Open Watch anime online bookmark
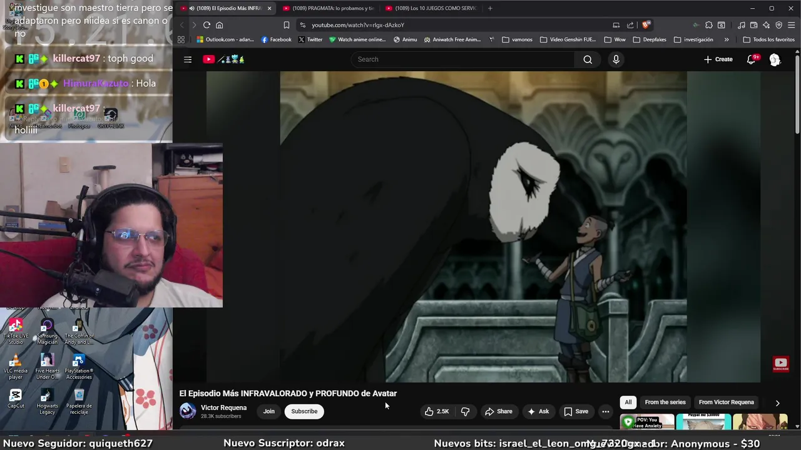 pyautogui.click(x=358, y=39)
